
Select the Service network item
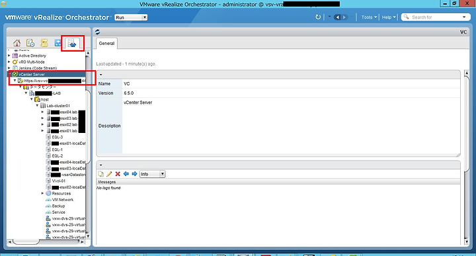[x=59, y=212]
